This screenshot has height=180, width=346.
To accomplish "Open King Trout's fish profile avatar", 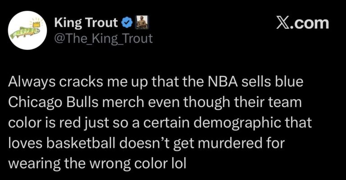I will tap(27, 31).
